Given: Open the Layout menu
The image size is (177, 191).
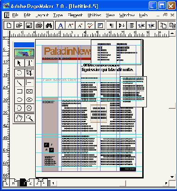Looking at the screenshot, I should click(42, 15).
